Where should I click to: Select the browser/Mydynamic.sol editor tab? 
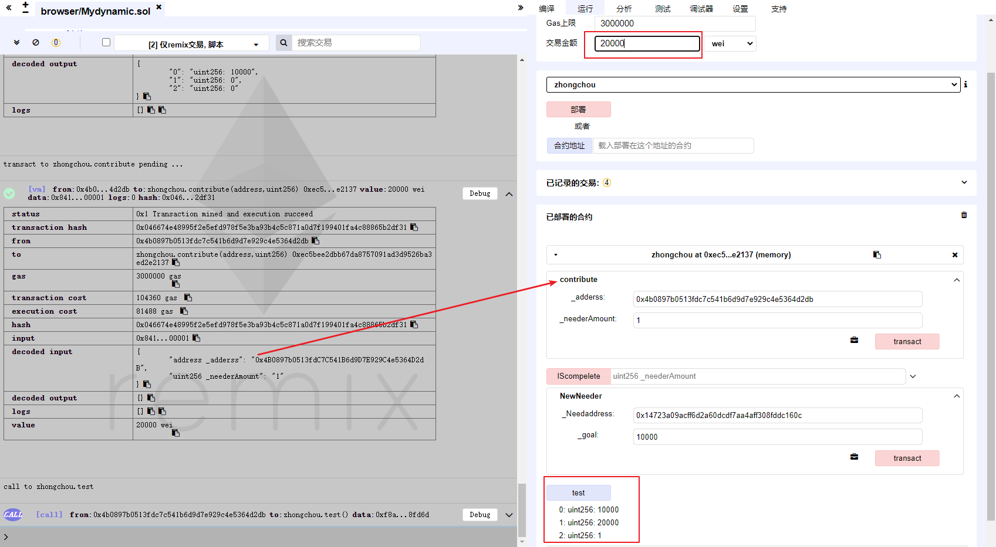96,11
